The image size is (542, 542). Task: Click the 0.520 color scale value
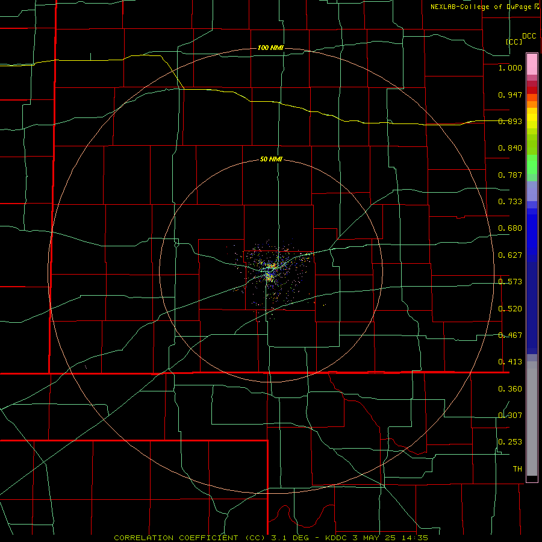tap(510, 309)
